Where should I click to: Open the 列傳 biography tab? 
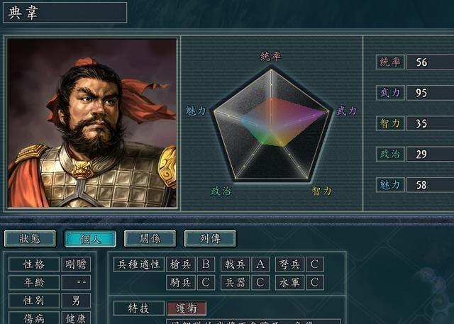[210, 239]
